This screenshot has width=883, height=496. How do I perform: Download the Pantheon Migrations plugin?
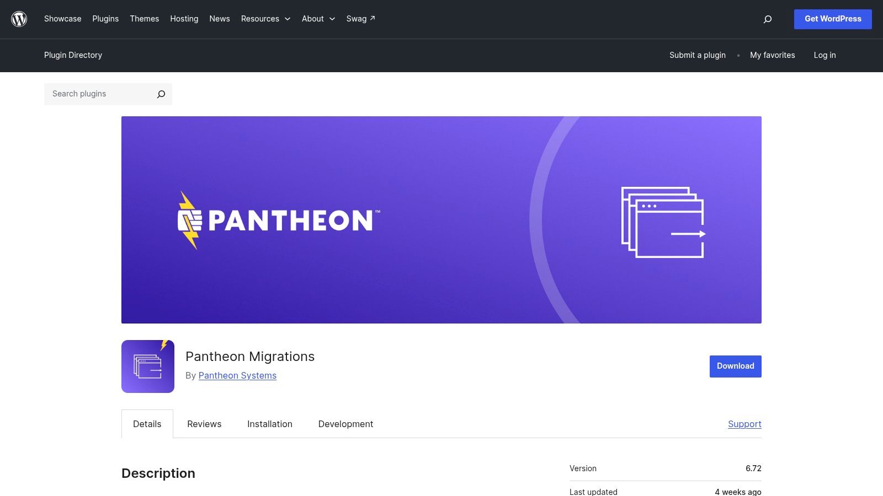736,366
